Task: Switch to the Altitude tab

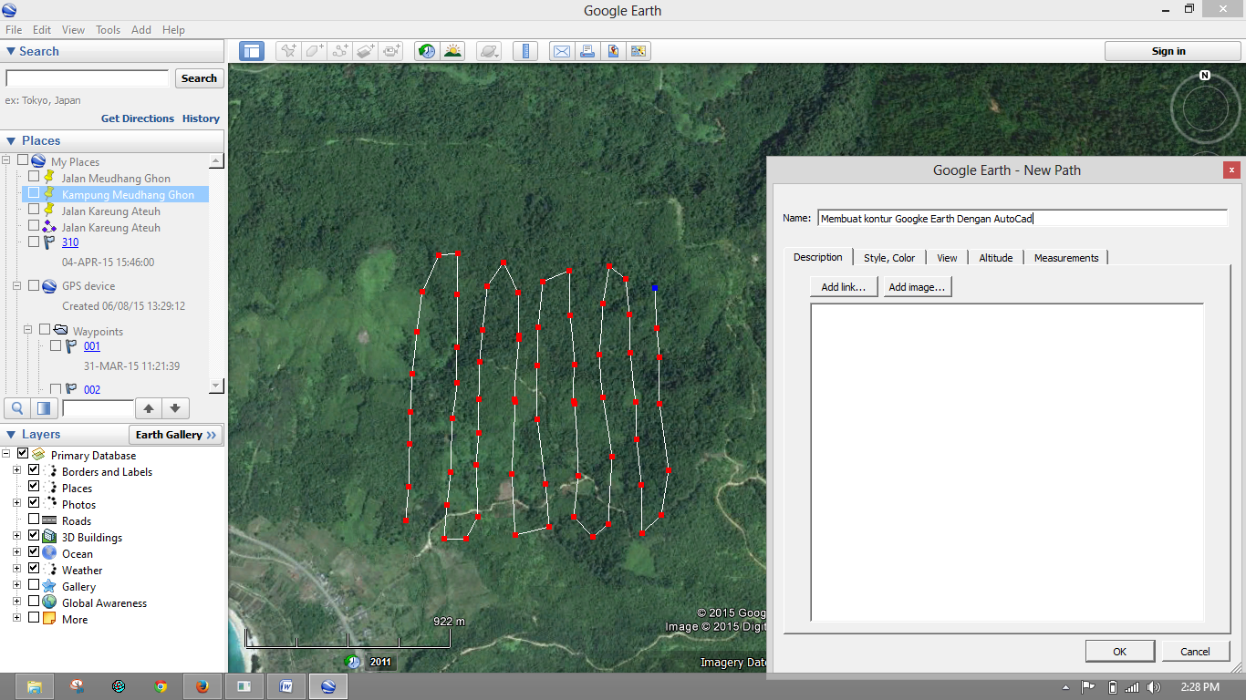Action: 996,258
